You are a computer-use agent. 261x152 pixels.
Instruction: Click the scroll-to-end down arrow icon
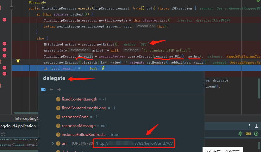257,126
